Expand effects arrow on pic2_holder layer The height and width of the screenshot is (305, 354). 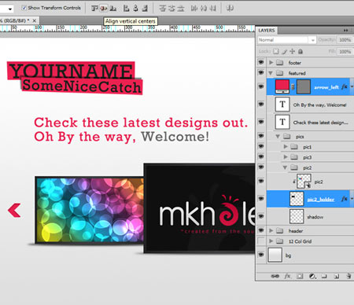(x=352, y=199)
